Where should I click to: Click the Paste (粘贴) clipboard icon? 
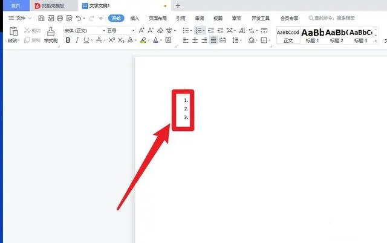[x=13, y=31]
